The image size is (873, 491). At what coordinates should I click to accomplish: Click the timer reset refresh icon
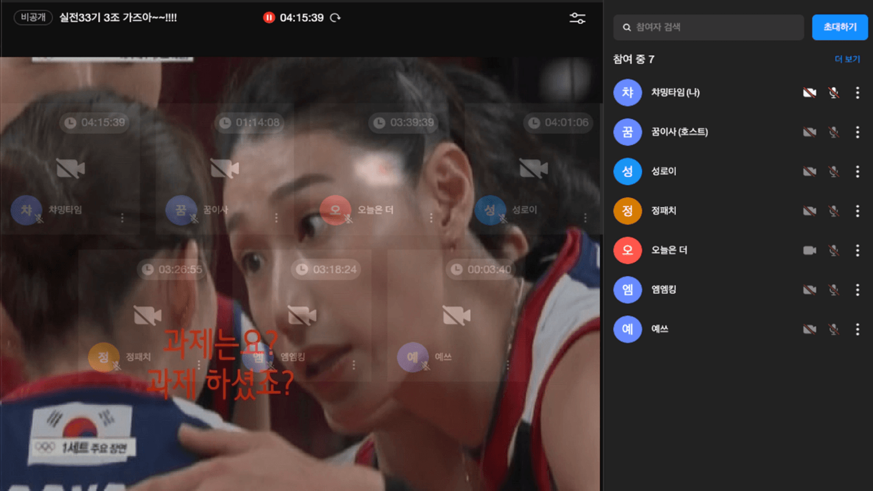335,18
